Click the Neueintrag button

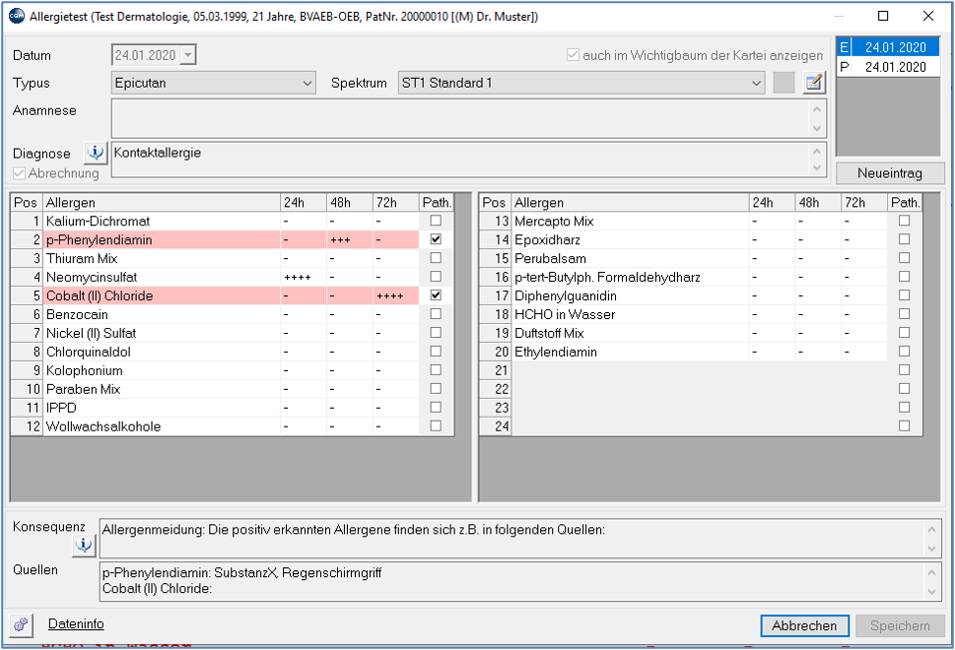tap(890, 173)
